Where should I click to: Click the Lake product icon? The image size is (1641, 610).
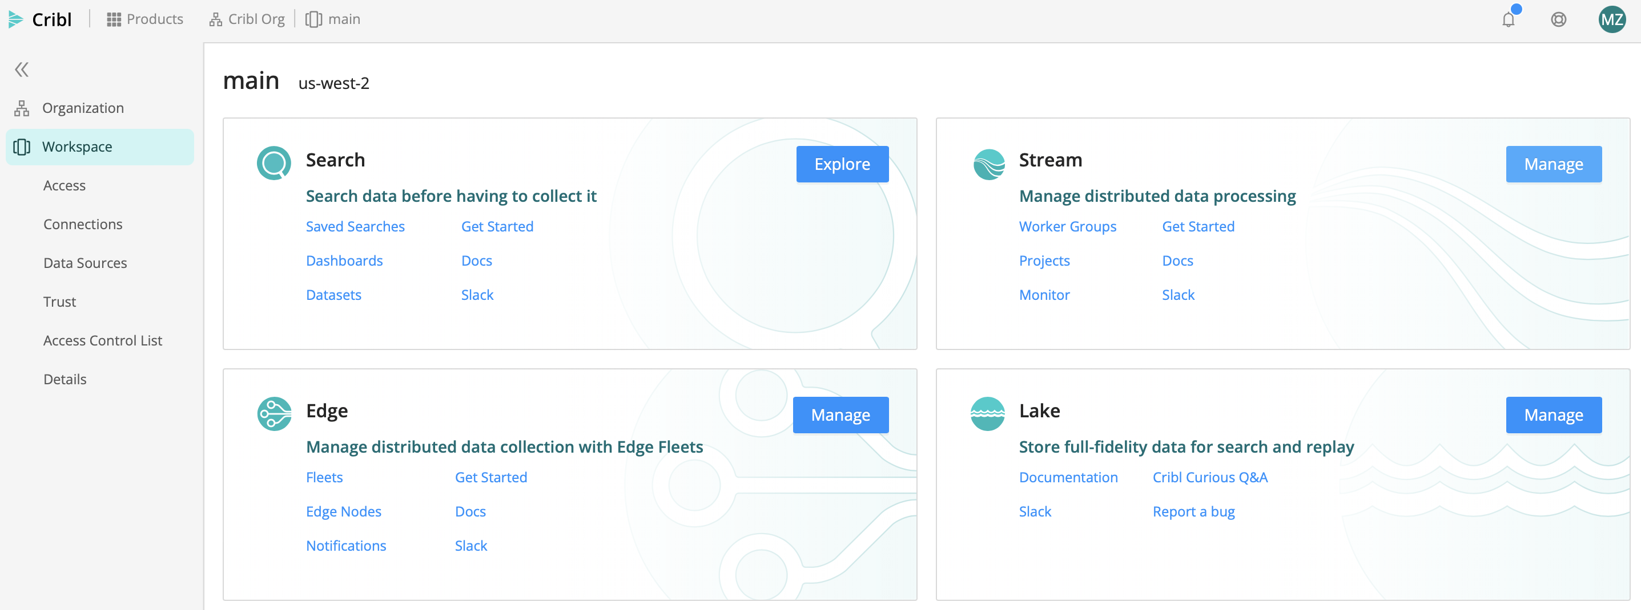(x=987, y=414)
